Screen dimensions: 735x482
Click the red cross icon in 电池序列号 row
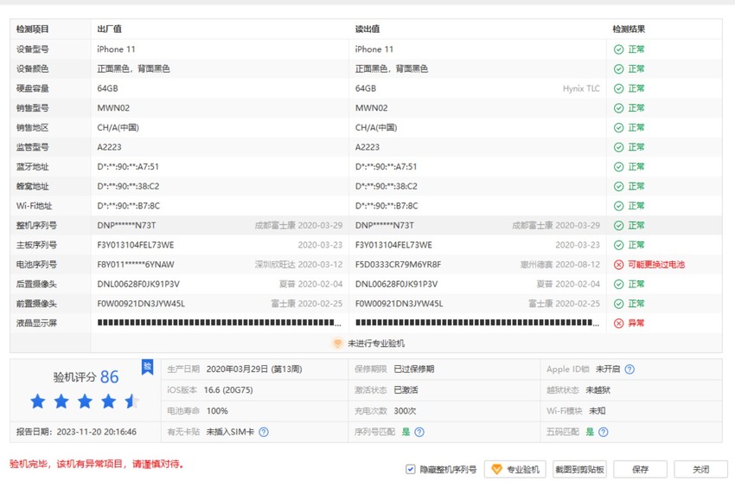point(619,265)
